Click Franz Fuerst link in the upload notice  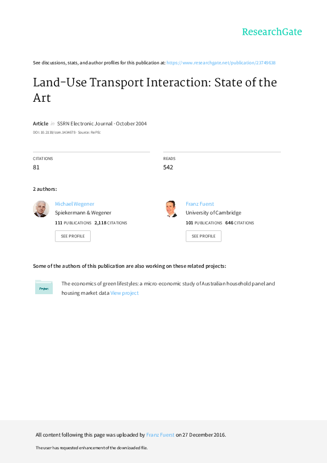pyautogui.click(x=159, y=434)
